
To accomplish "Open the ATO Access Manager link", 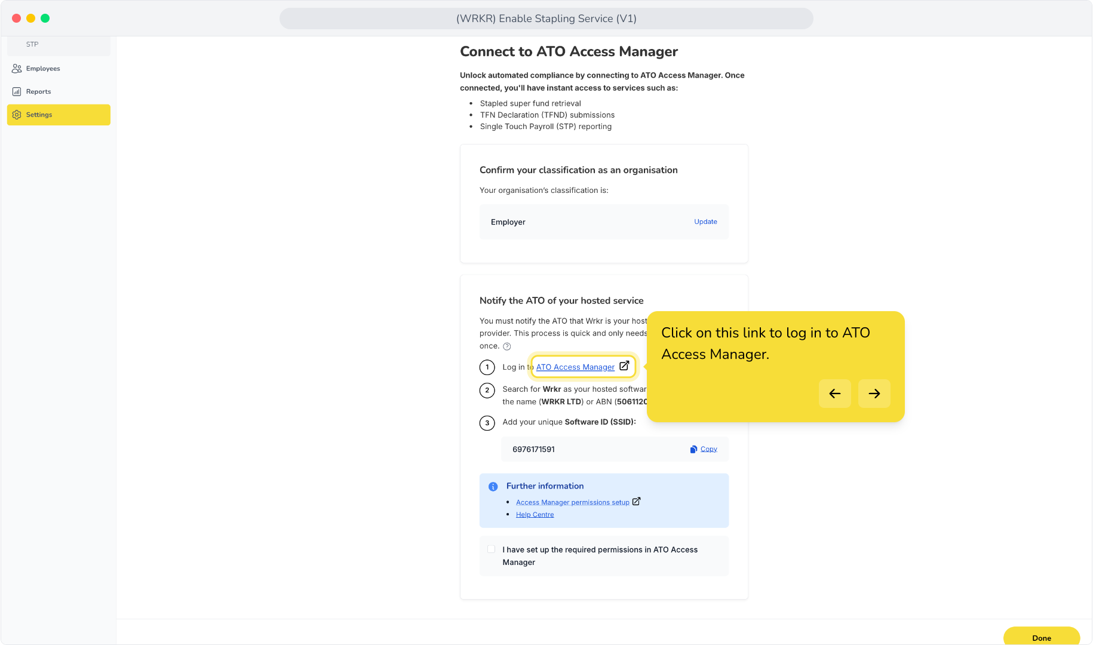I will pos(575,367).
